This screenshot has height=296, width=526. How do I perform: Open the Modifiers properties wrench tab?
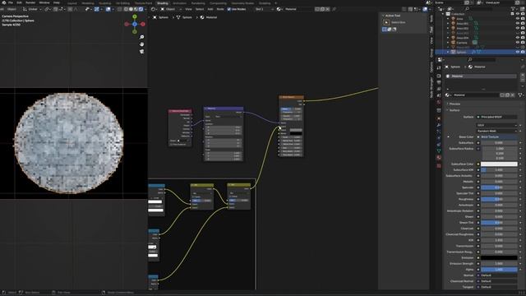pos(439,125)
